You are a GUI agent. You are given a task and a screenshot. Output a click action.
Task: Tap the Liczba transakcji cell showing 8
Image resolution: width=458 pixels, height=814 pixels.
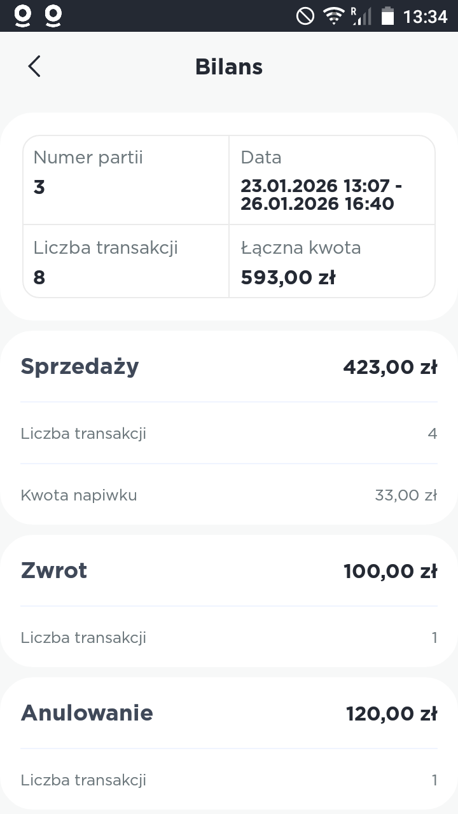126,261
